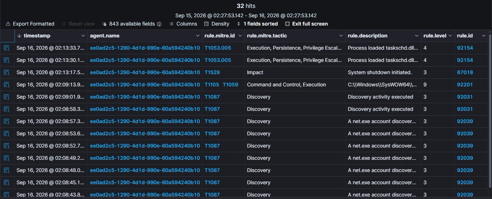Open rule ID 92039 in 02:08:57.3 row
The image size is (492, 199).
465,121
